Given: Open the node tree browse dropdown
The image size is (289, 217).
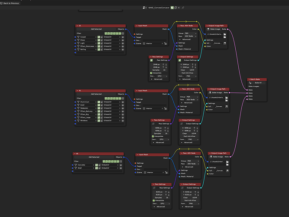Looking at the screenshot, I should (145, 8).
